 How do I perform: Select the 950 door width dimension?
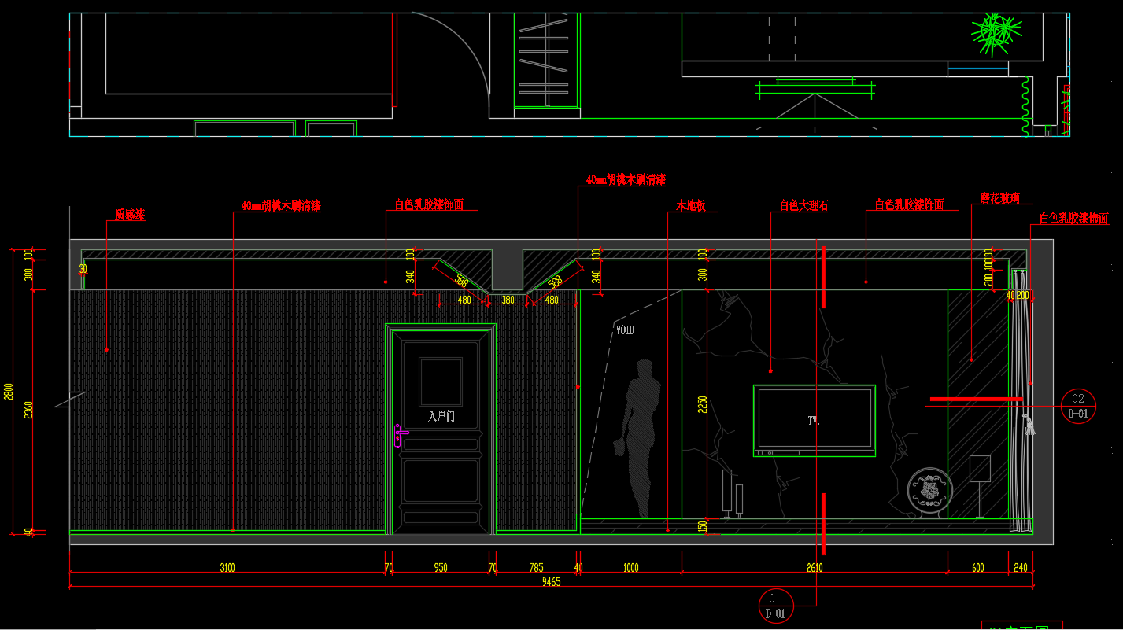coord(441,568)
